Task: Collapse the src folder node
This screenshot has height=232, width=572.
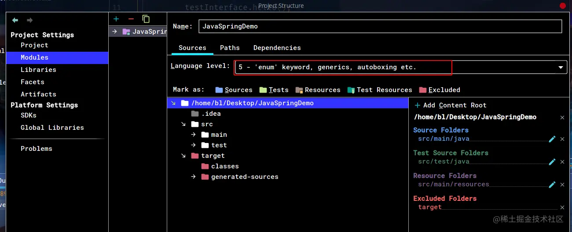Action: coord(183,124)
